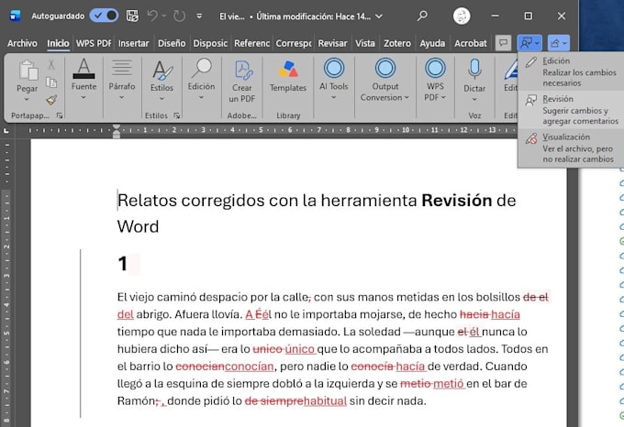Click the heading number 1
Viewport: 624px width, 427px height.
coord(123,264)
